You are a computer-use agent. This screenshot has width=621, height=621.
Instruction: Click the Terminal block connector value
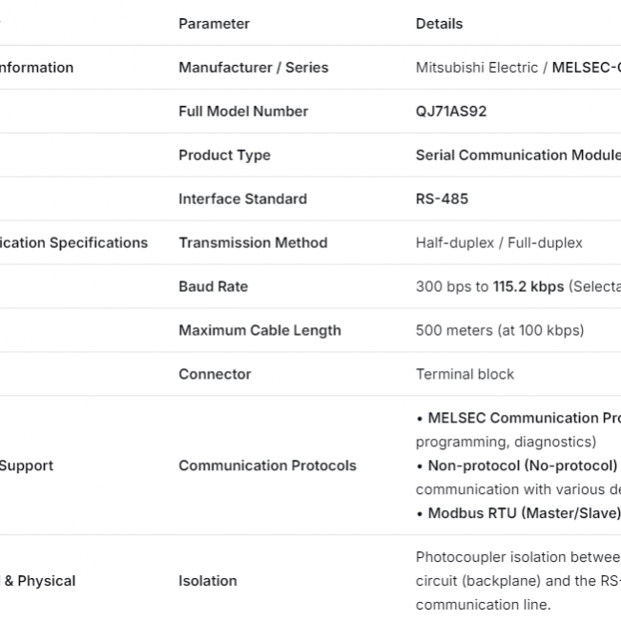point(465,375)
